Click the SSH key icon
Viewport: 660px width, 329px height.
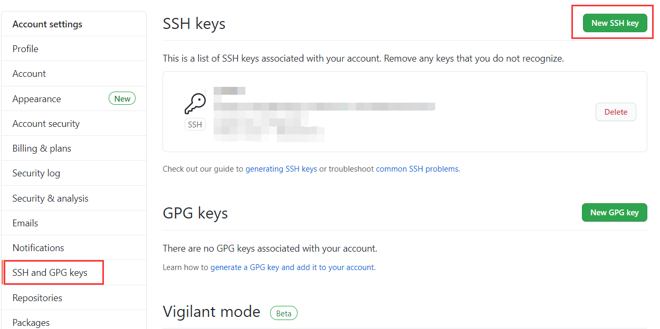[195, 104]
